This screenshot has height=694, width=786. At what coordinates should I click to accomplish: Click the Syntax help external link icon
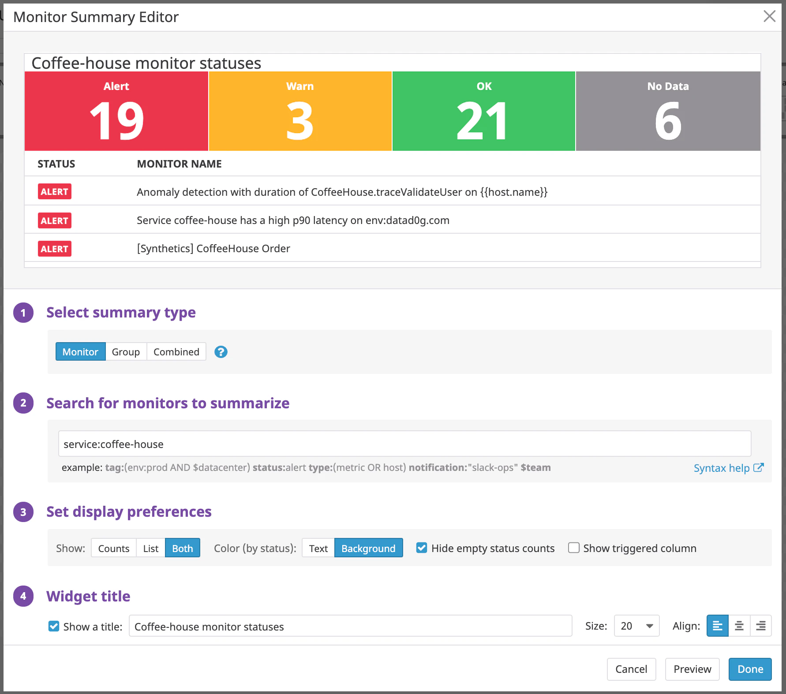pos(760,468)
